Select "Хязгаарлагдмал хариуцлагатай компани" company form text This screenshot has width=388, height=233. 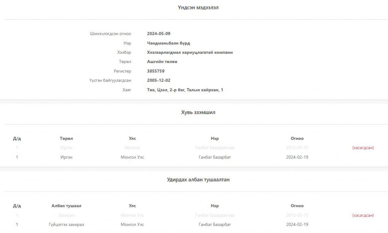tap(189, 52)
